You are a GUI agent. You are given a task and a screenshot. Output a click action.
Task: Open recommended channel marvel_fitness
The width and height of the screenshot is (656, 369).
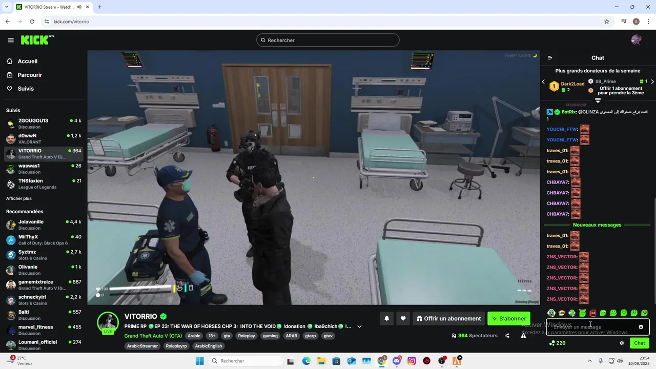(44, 330)
